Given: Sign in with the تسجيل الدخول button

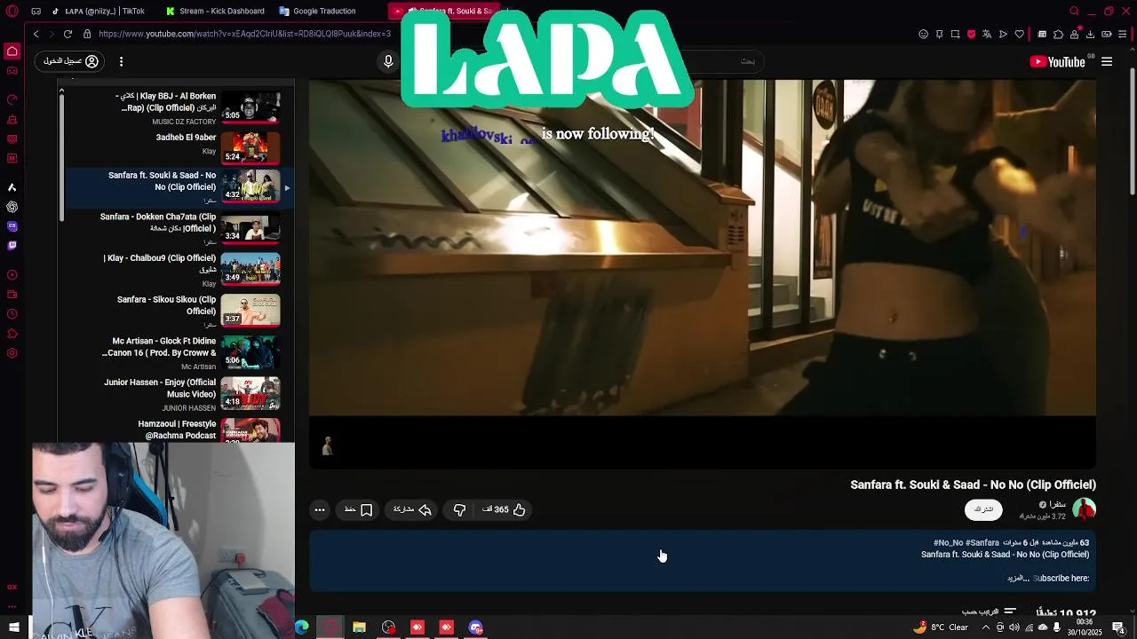Looking at the screenshot, I should click(x=71, y=61).
